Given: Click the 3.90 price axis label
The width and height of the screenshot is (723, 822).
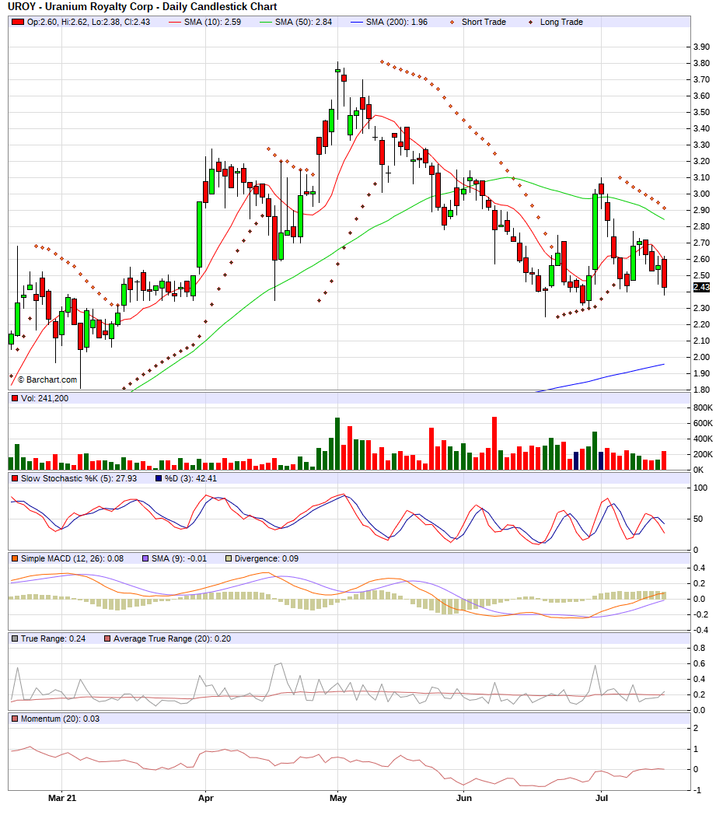Looking at the screenshot, I should coord(701,47).
